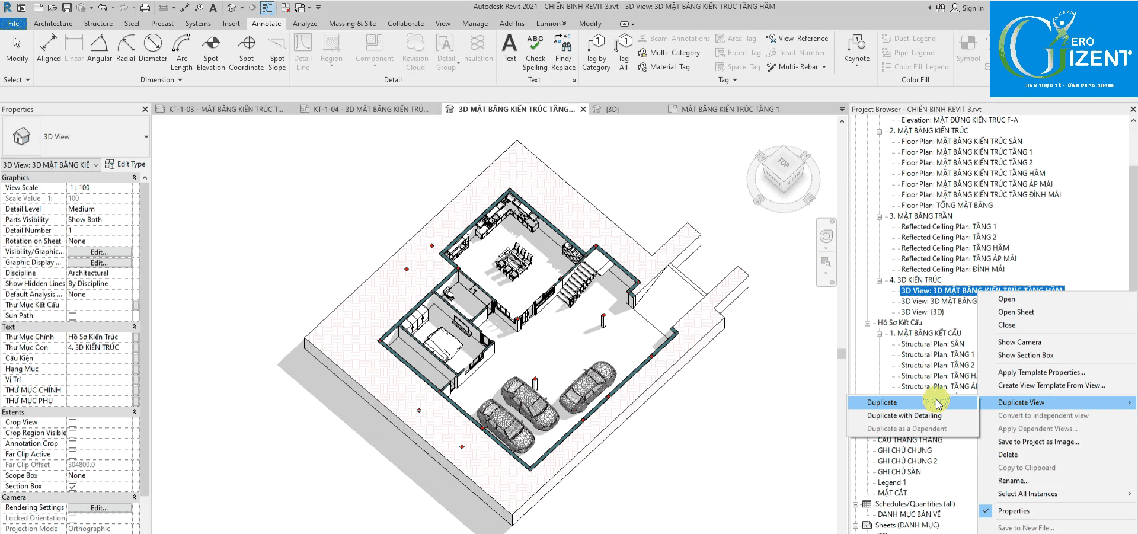Click the View Scale value field
Viewport: 1138px width, 534px height.
click(99, 188)
